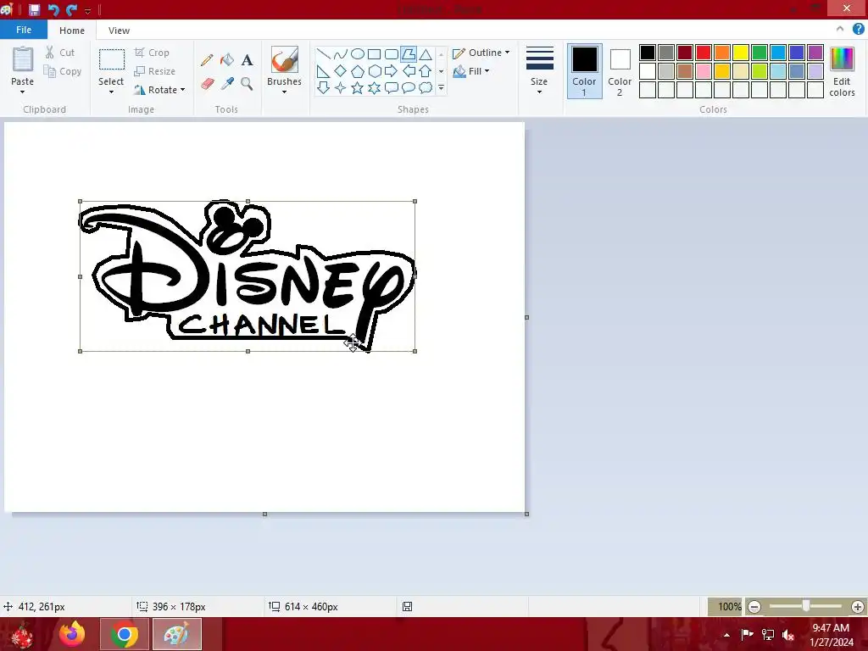Select the Six-point star shape
Screen dimensions: 868x651
pos(374,87)
